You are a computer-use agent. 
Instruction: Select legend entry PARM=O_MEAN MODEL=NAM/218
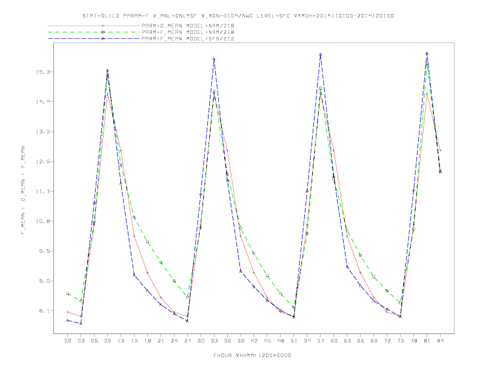[188, 25]
